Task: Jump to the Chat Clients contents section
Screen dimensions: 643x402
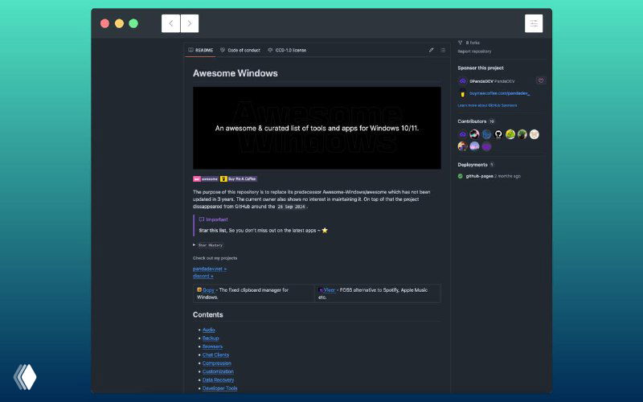Action: coord(215,355)
